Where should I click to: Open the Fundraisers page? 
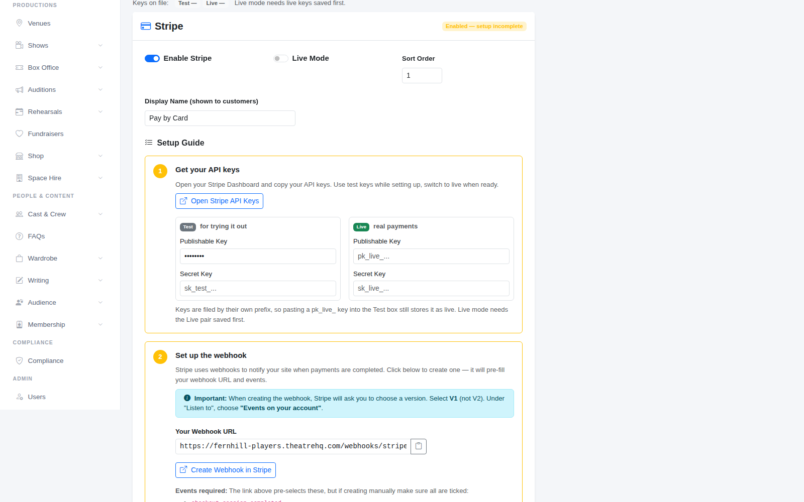[60, 134]
